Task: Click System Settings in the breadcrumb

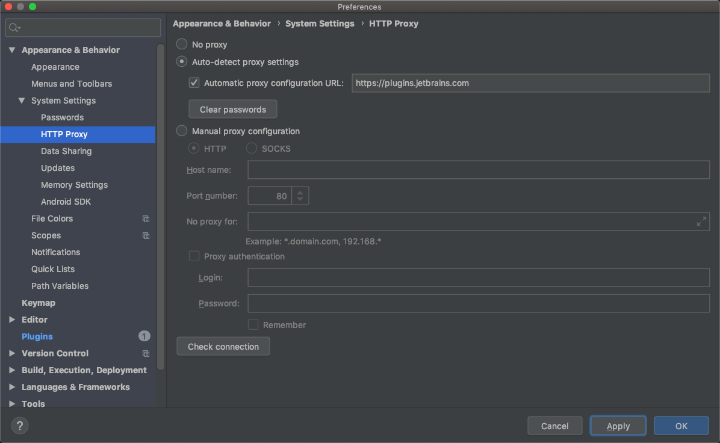Action: tap(320, 23)
